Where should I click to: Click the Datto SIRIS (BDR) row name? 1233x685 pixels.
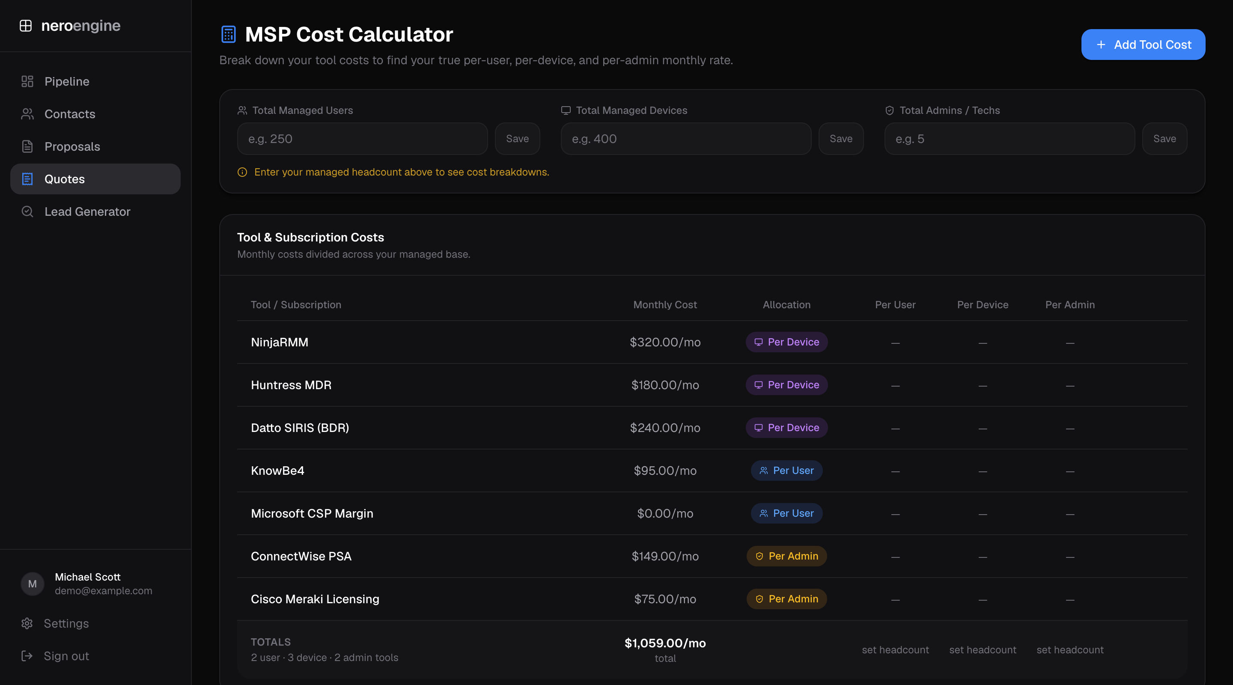point(300,428)
